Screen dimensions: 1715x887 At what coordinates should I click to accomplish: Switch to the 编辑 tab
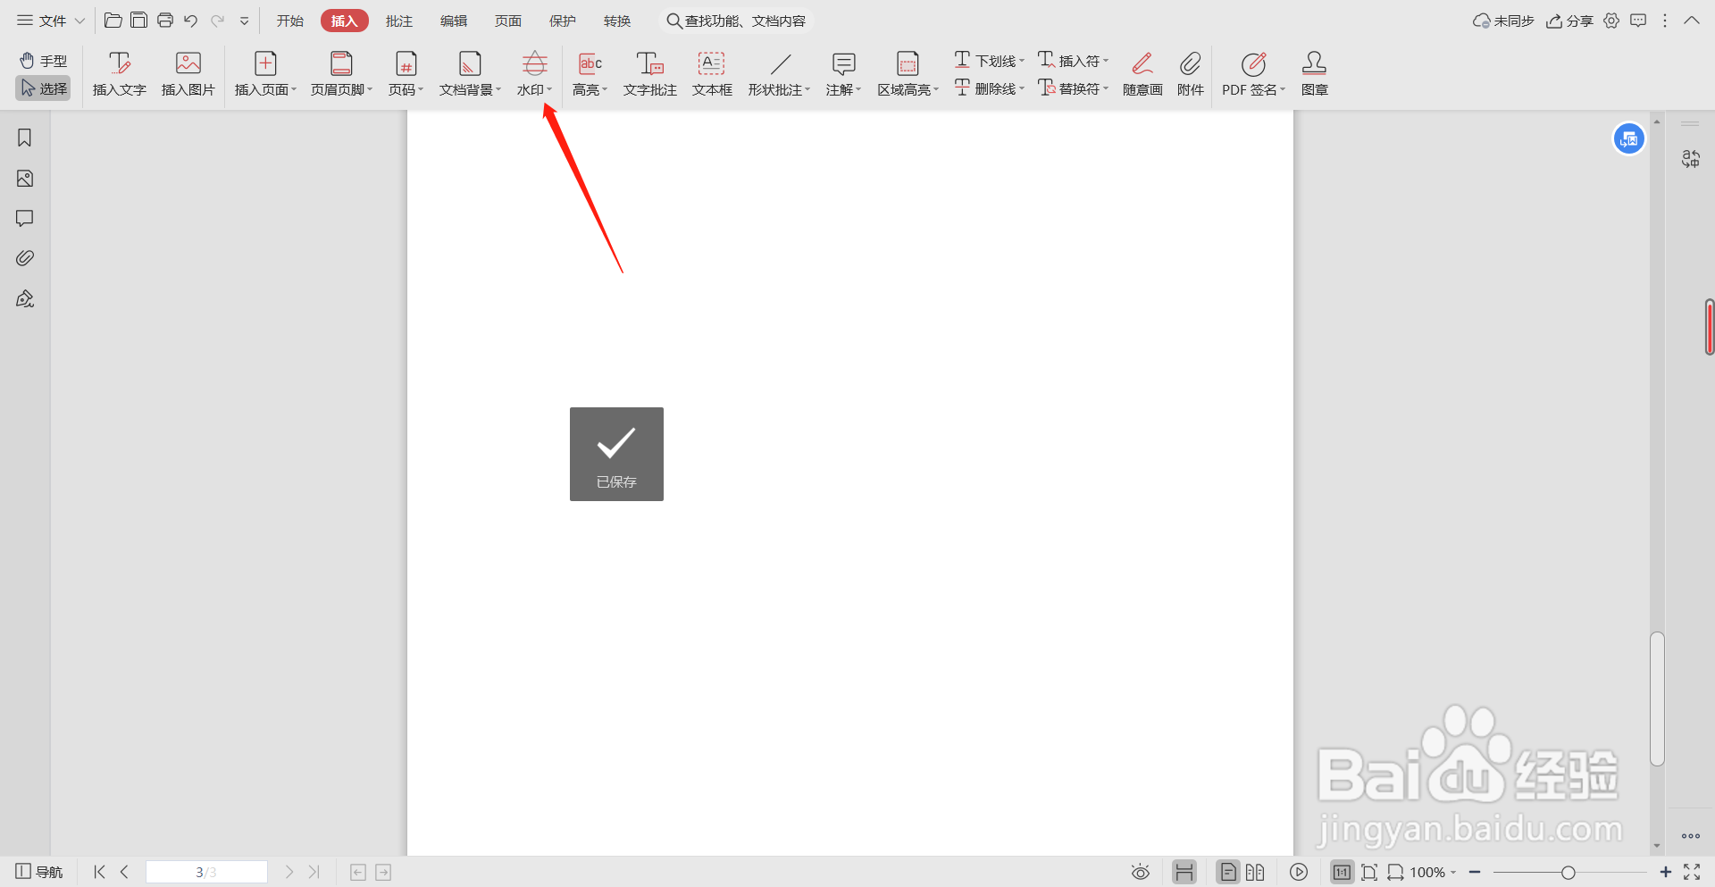(x=454, y=21)
